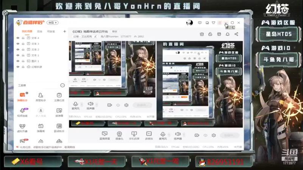Hide the 文本 4 layer

[x=18, y=38]
